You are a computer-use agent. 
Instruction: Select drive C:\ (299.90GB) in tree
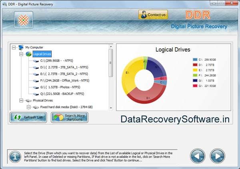click(x=56, y=61)
